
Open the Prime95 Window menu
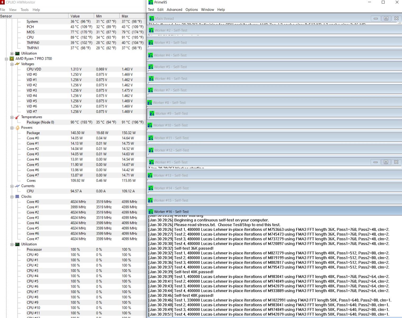(207, 10)
